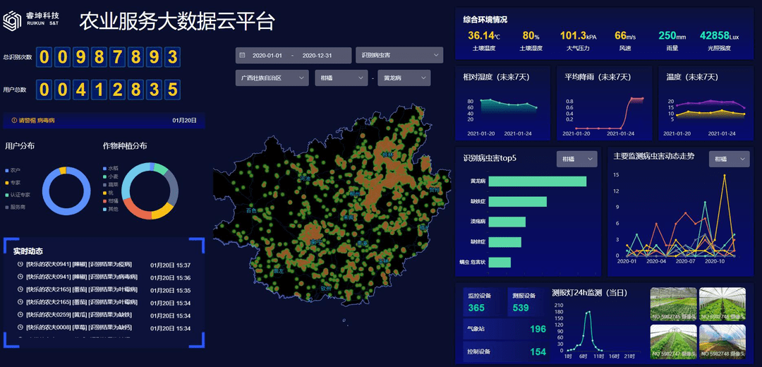The image size is (762, 367).
Task: Click the 请警惕 病毒病 alert banner
Action: coord(104,120)
